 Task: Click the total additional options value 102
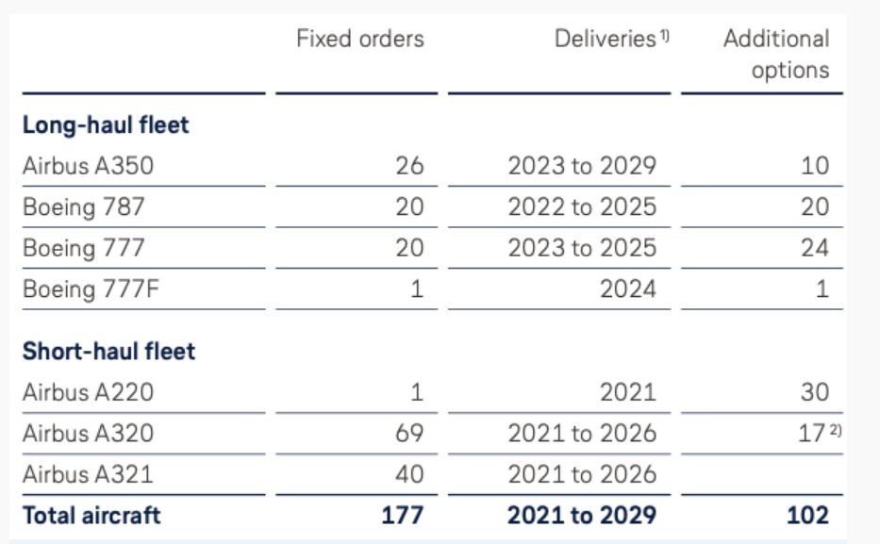807,516
